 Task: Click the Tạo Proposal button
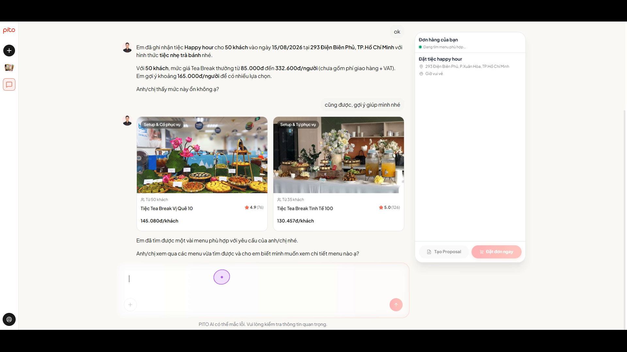click(x=444, y=252)
